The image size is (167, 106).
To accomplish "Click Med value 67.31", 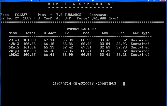I will click(x=86, y=47).
